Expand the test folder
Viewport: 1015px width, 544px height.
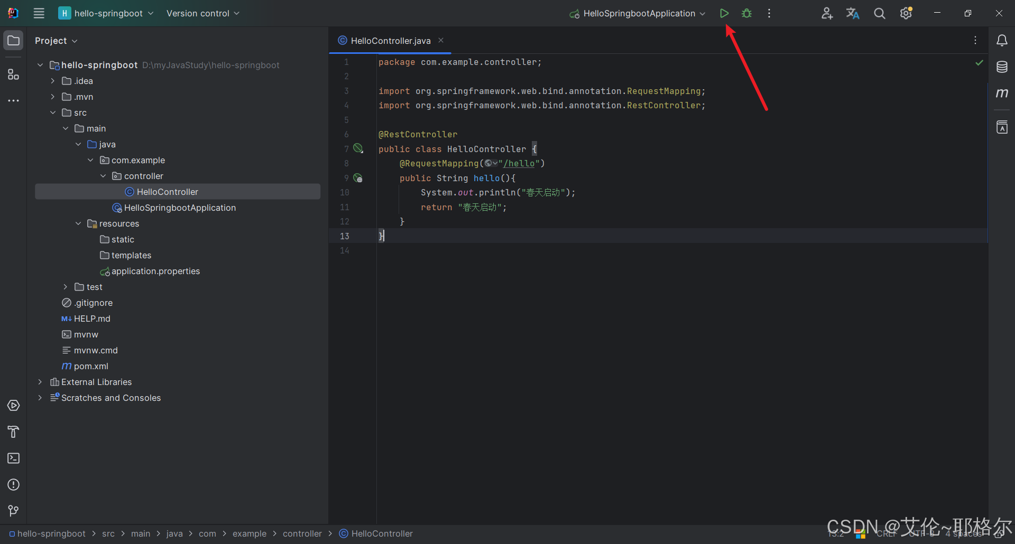(x=66, y=287)
